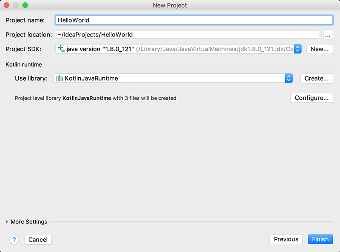Viewport: 340px width, 252px height.
Task: Open the Configure... library settings button
Action: pyautogui.click(x=312, y=98)
